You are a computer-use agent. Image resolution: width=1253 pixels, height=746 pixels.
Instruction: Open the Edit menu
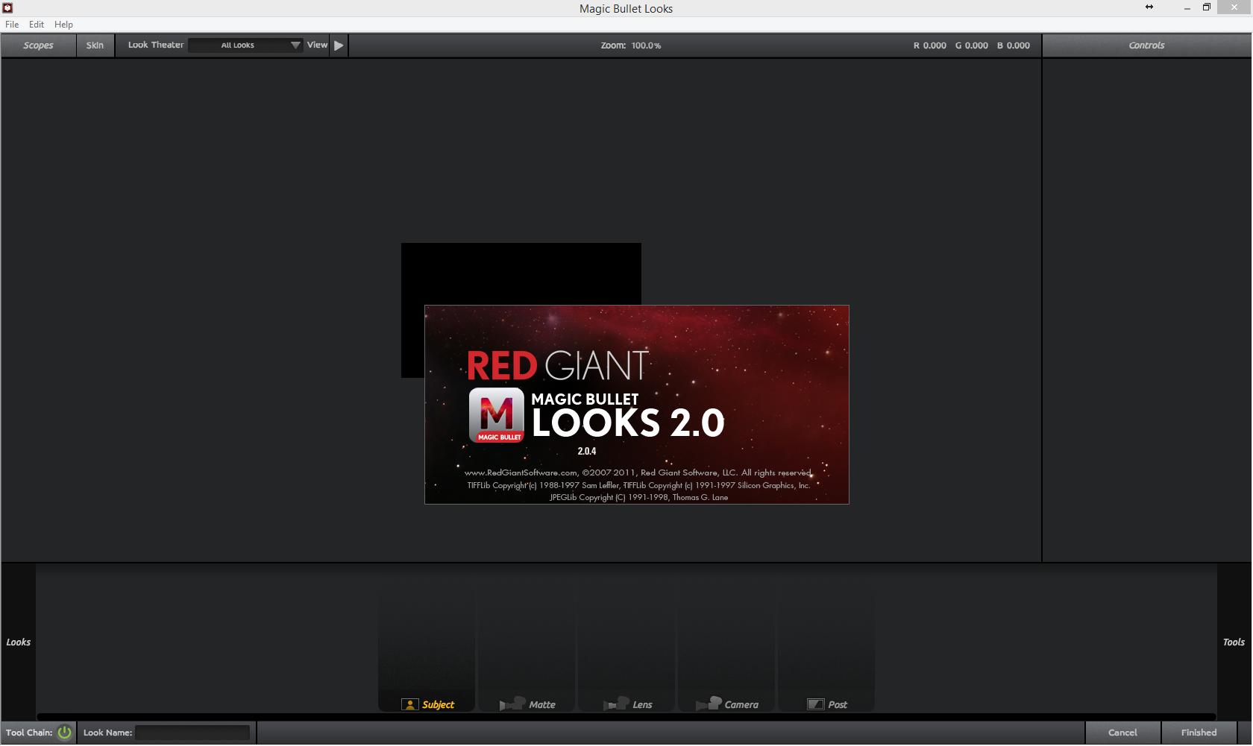pos(37,25)
